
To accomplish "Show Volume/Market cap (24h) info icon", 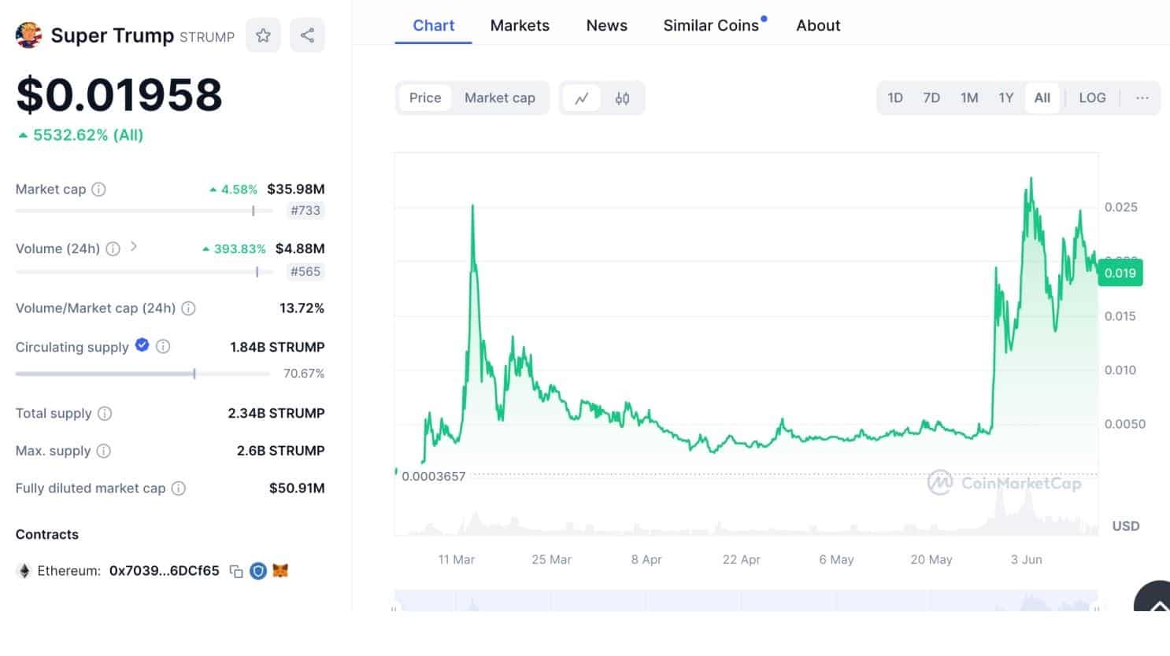I will pyautogui.click(x=188, y=308).
